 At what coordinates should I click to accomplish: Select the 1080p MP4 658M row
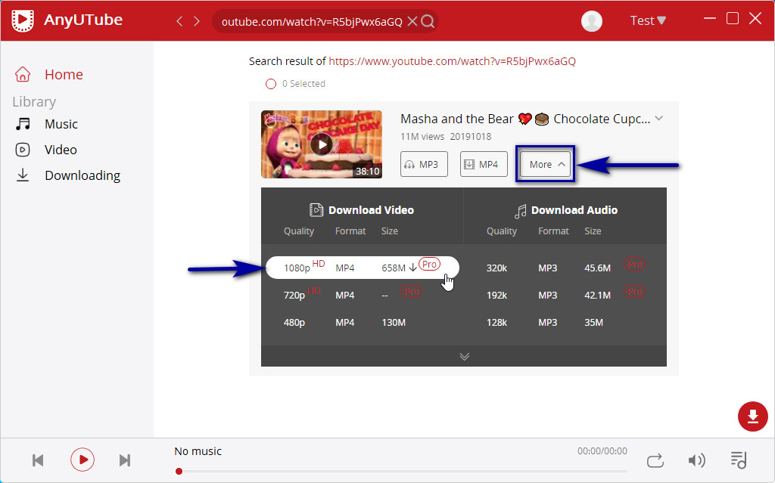coord(363,268)
